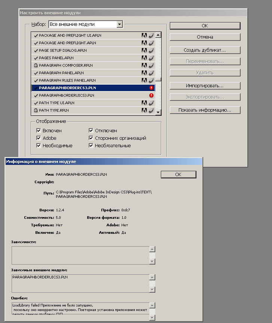Screen dimensions: 272x323
Task: Select PAGE SETUP DIALOG.APLN row name
Action: click(x=63, y=51)
